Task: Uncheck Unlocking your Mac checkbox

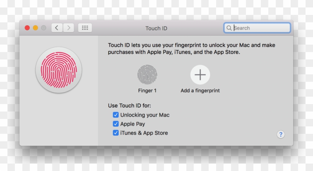Action: [116, 115]
